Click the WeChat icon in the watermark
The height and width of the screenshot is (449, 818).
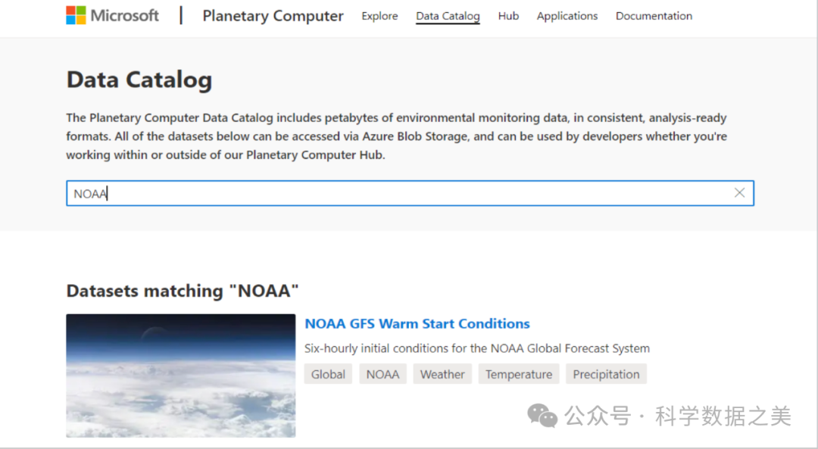542,415
